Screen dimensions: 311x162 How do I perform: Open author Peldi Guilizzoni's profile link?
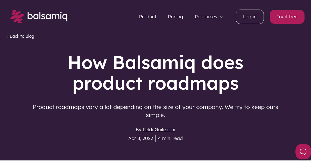[x=159, y=129]
